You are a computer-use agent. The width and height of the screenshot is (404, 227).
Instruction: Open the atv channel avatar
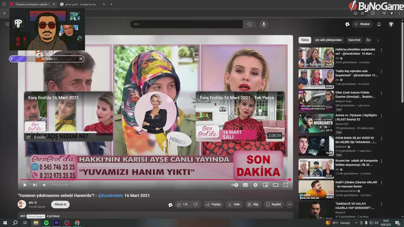22,204
